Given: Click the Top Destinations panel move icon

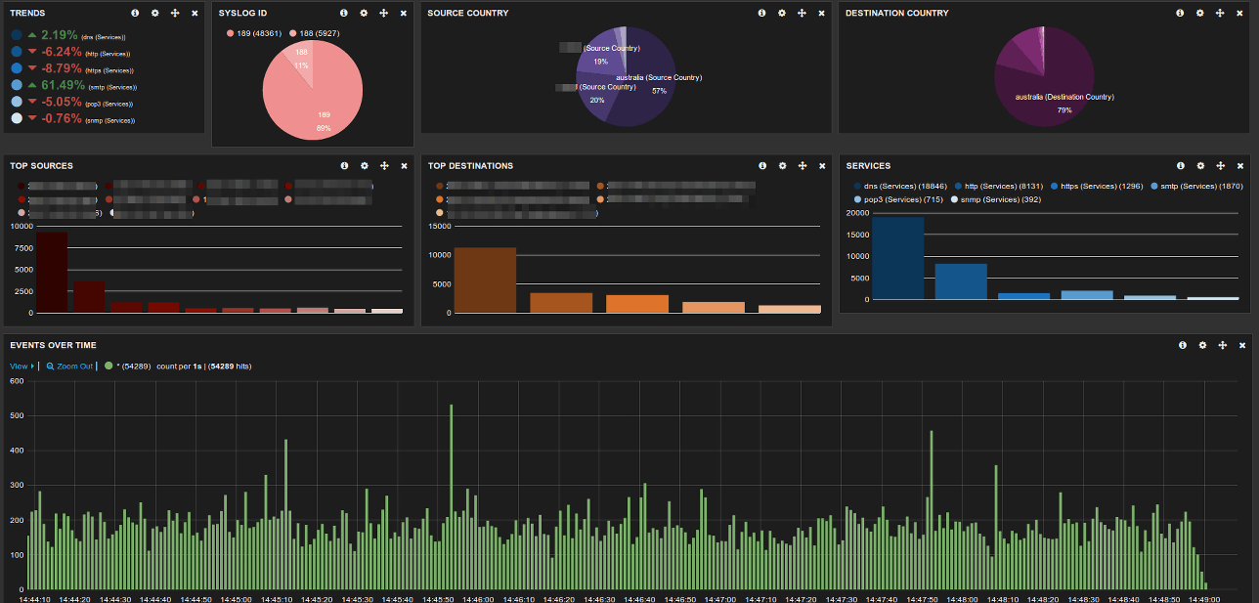Looking at the screenshot, I should pos(802,166).
